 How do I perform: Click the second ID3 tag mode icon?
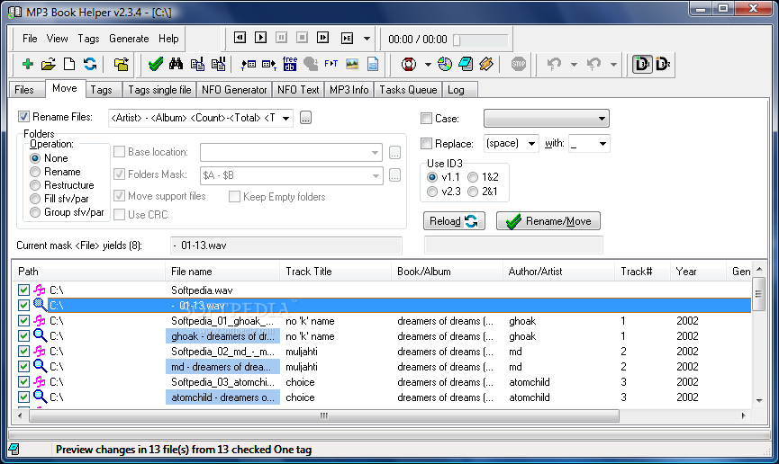pyautogui.click(x=663, y=64)
